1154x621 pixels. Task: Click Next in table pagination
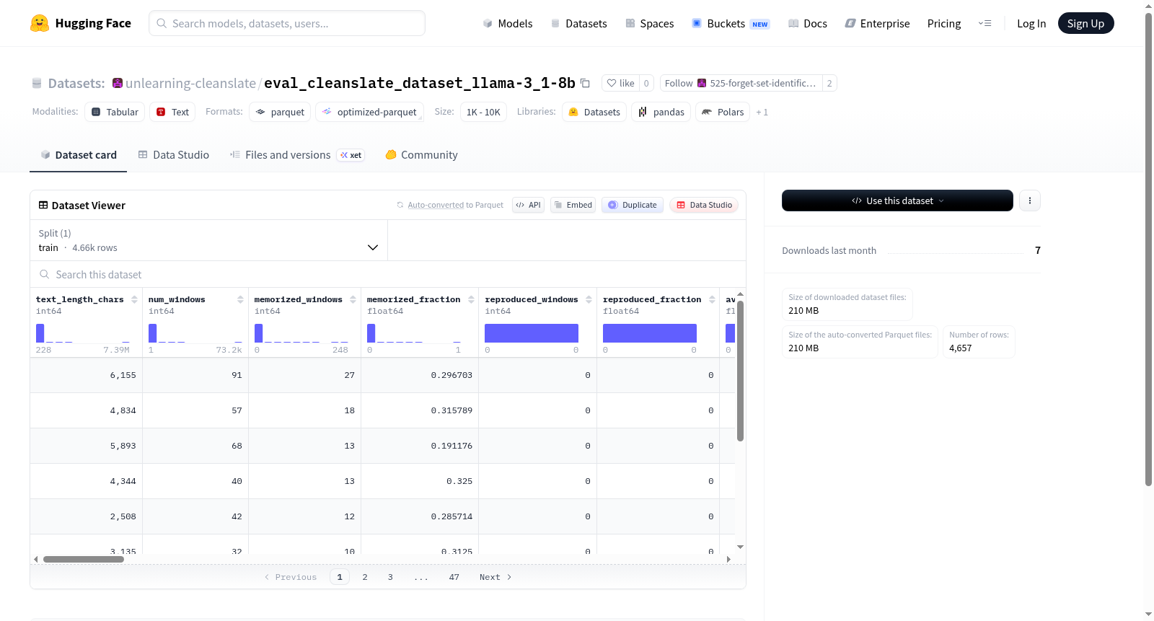495,577
